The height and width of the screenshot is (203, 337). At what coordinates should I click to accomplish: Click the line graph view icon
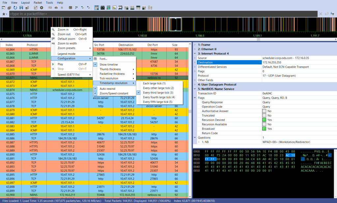coord(121,8)
